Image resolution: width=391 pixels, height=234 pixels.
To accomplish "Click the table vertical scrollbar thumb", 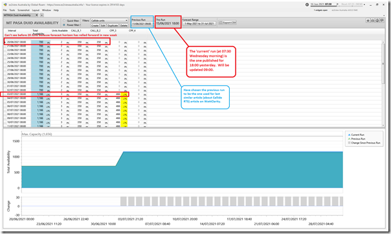I will point(383,64).
